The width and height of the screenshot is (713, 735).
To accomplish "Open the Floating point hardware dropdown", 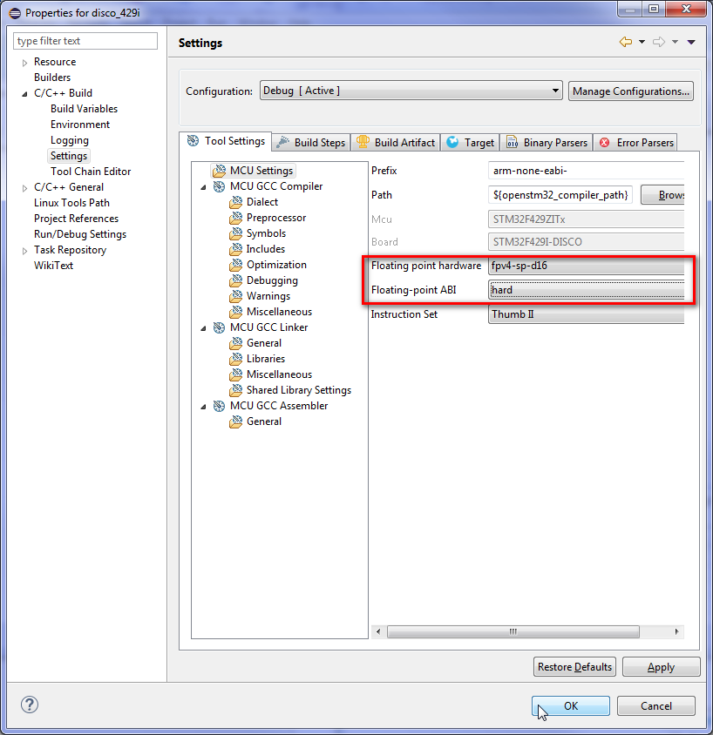I will [x=587, y=266].
